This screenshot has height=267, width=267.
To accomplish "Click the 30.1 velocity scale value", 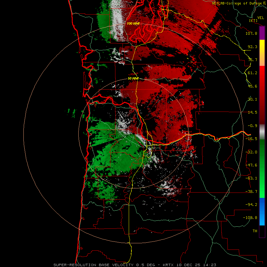I will 252,99.
